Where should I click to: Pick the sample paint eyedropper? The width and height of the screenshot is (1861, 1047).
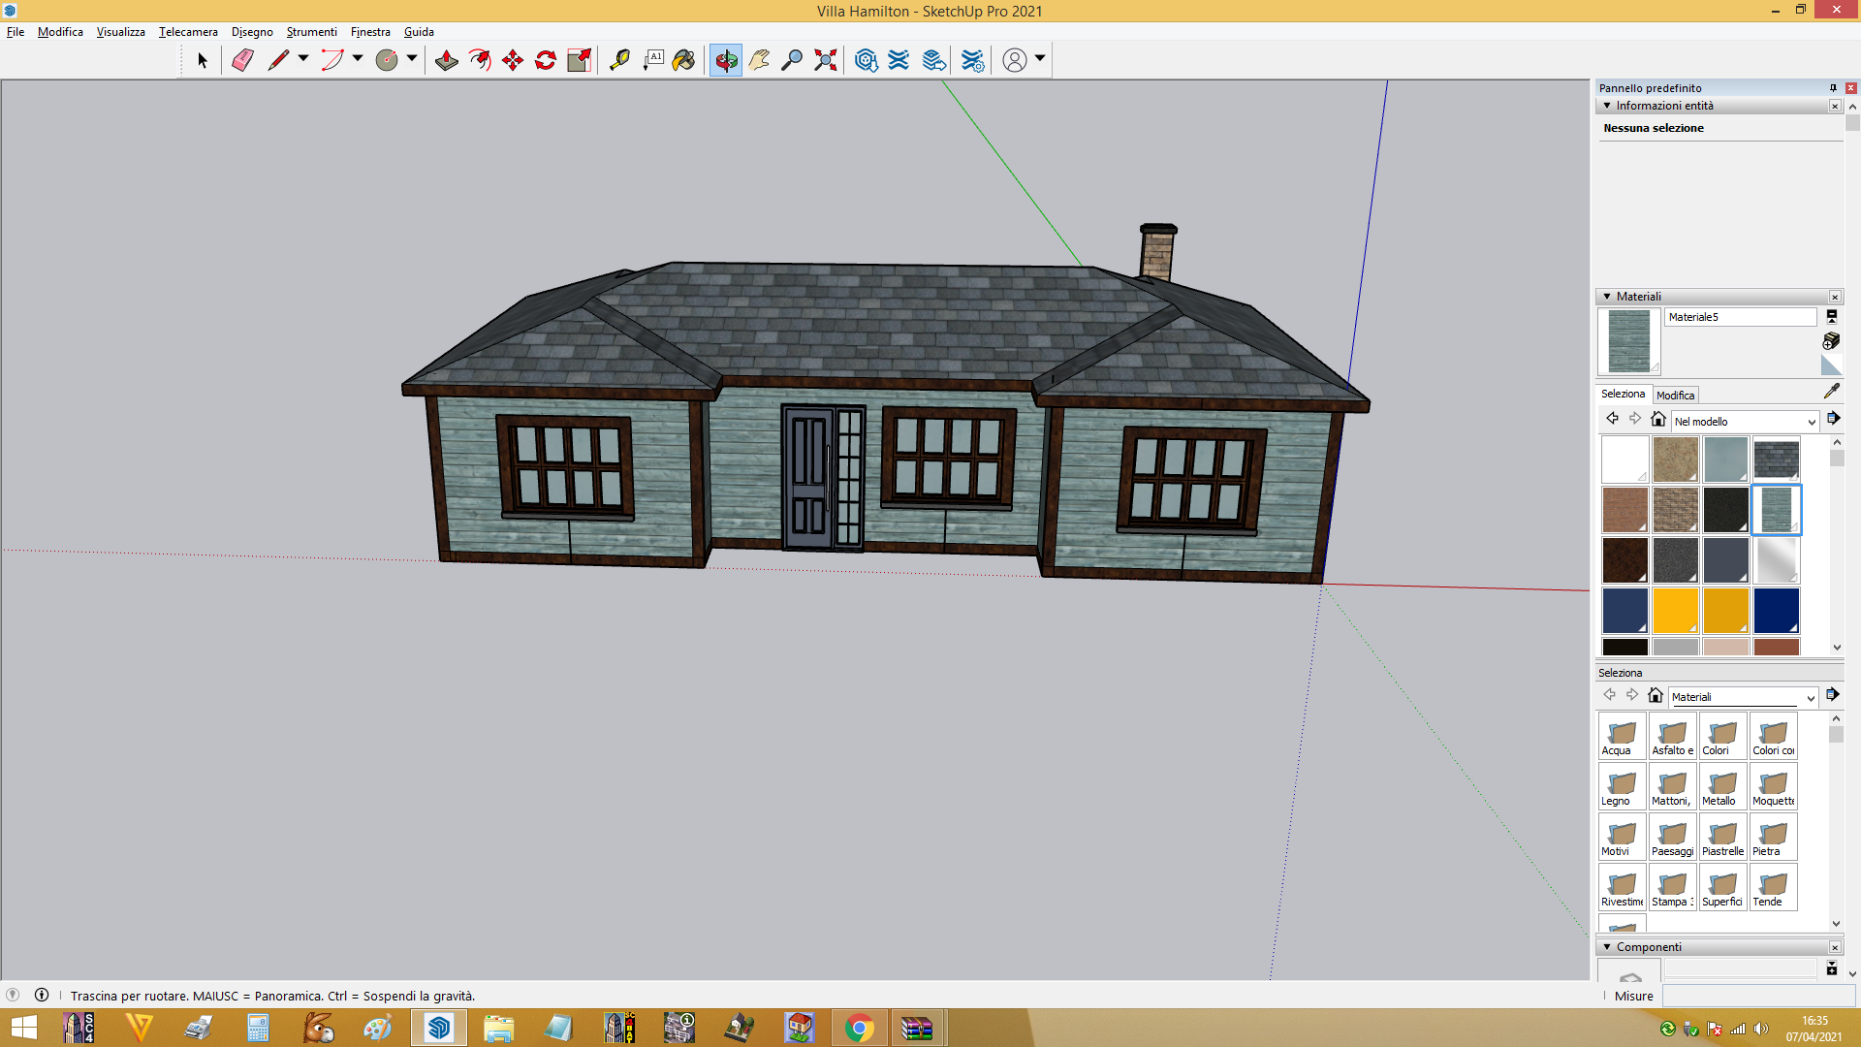1831,392
